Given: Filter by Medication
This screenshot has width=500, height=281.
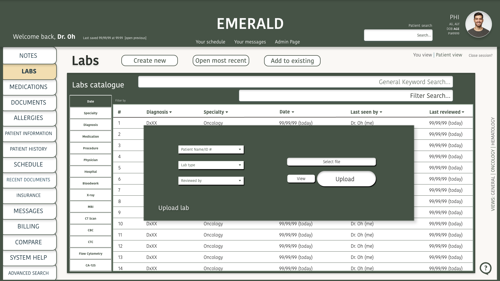Looking at the screenshot, I should click(91, 136).
